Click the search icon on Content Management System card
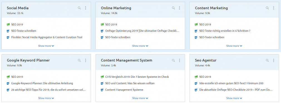This screenshot has width=281, height=104. coord(173,60)
